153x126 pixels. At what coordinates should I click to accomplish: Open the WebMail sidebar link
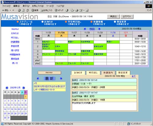(15, 29)
